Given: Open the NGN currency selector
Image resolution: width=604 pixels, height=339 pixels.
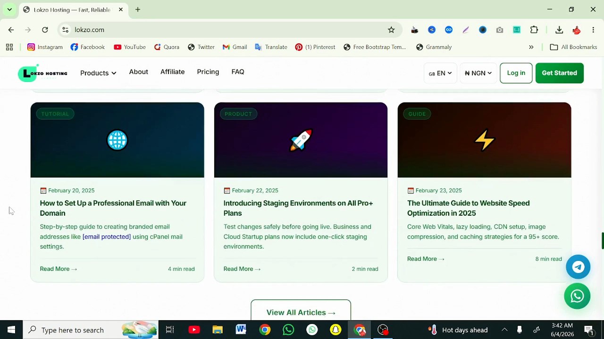Looking at the screenshot, I should click(x=478, y=73).
